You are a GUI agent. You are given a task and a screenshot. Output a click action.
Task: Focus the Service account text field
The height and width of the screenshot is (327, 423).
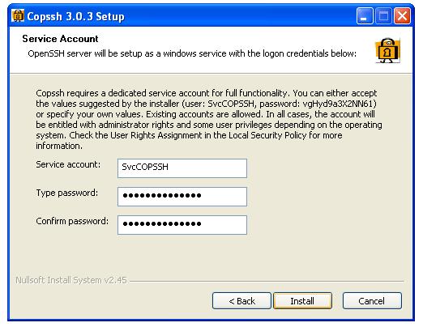pos(182,168)
